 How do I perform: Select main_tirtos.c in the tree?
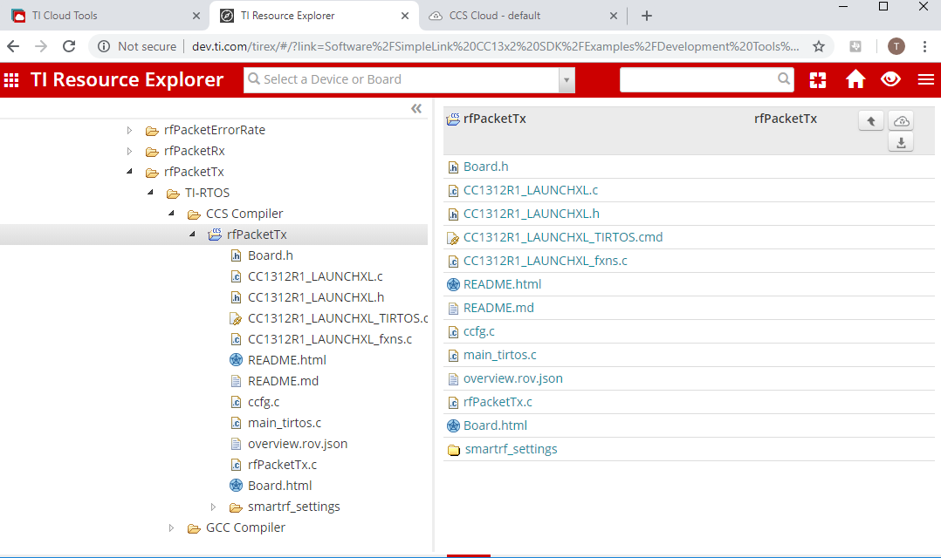click(285, 423)
